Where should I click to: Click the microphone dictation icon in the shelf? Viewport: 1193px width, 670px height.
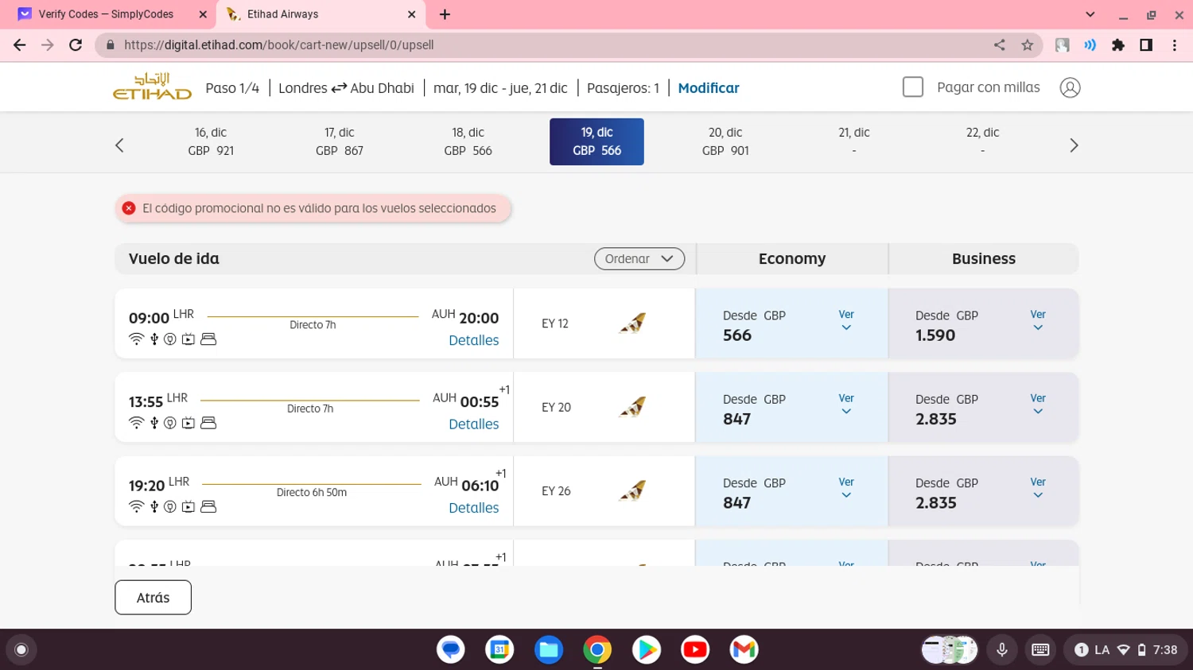[x=1002, y=649]
